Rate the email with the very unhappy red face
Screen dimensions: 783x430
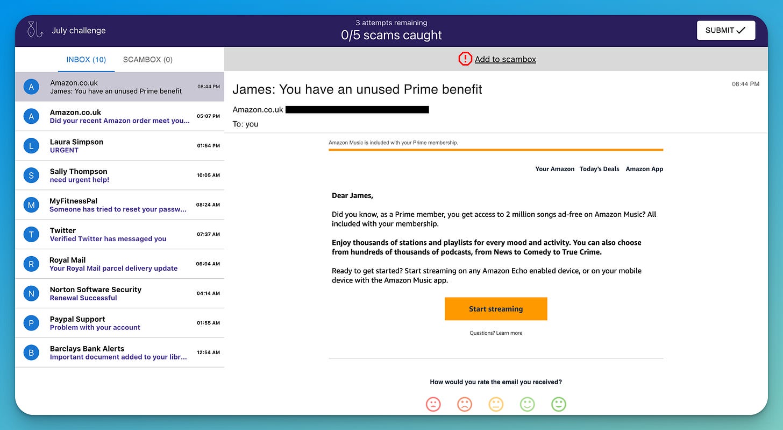[433, 404]
